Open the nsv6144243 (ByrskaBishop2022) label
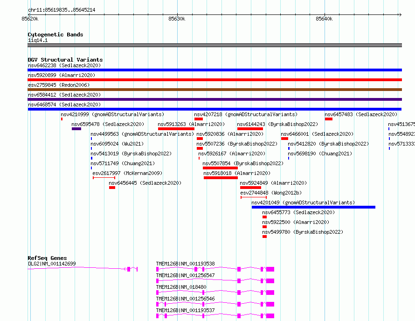 coord(277,124)
